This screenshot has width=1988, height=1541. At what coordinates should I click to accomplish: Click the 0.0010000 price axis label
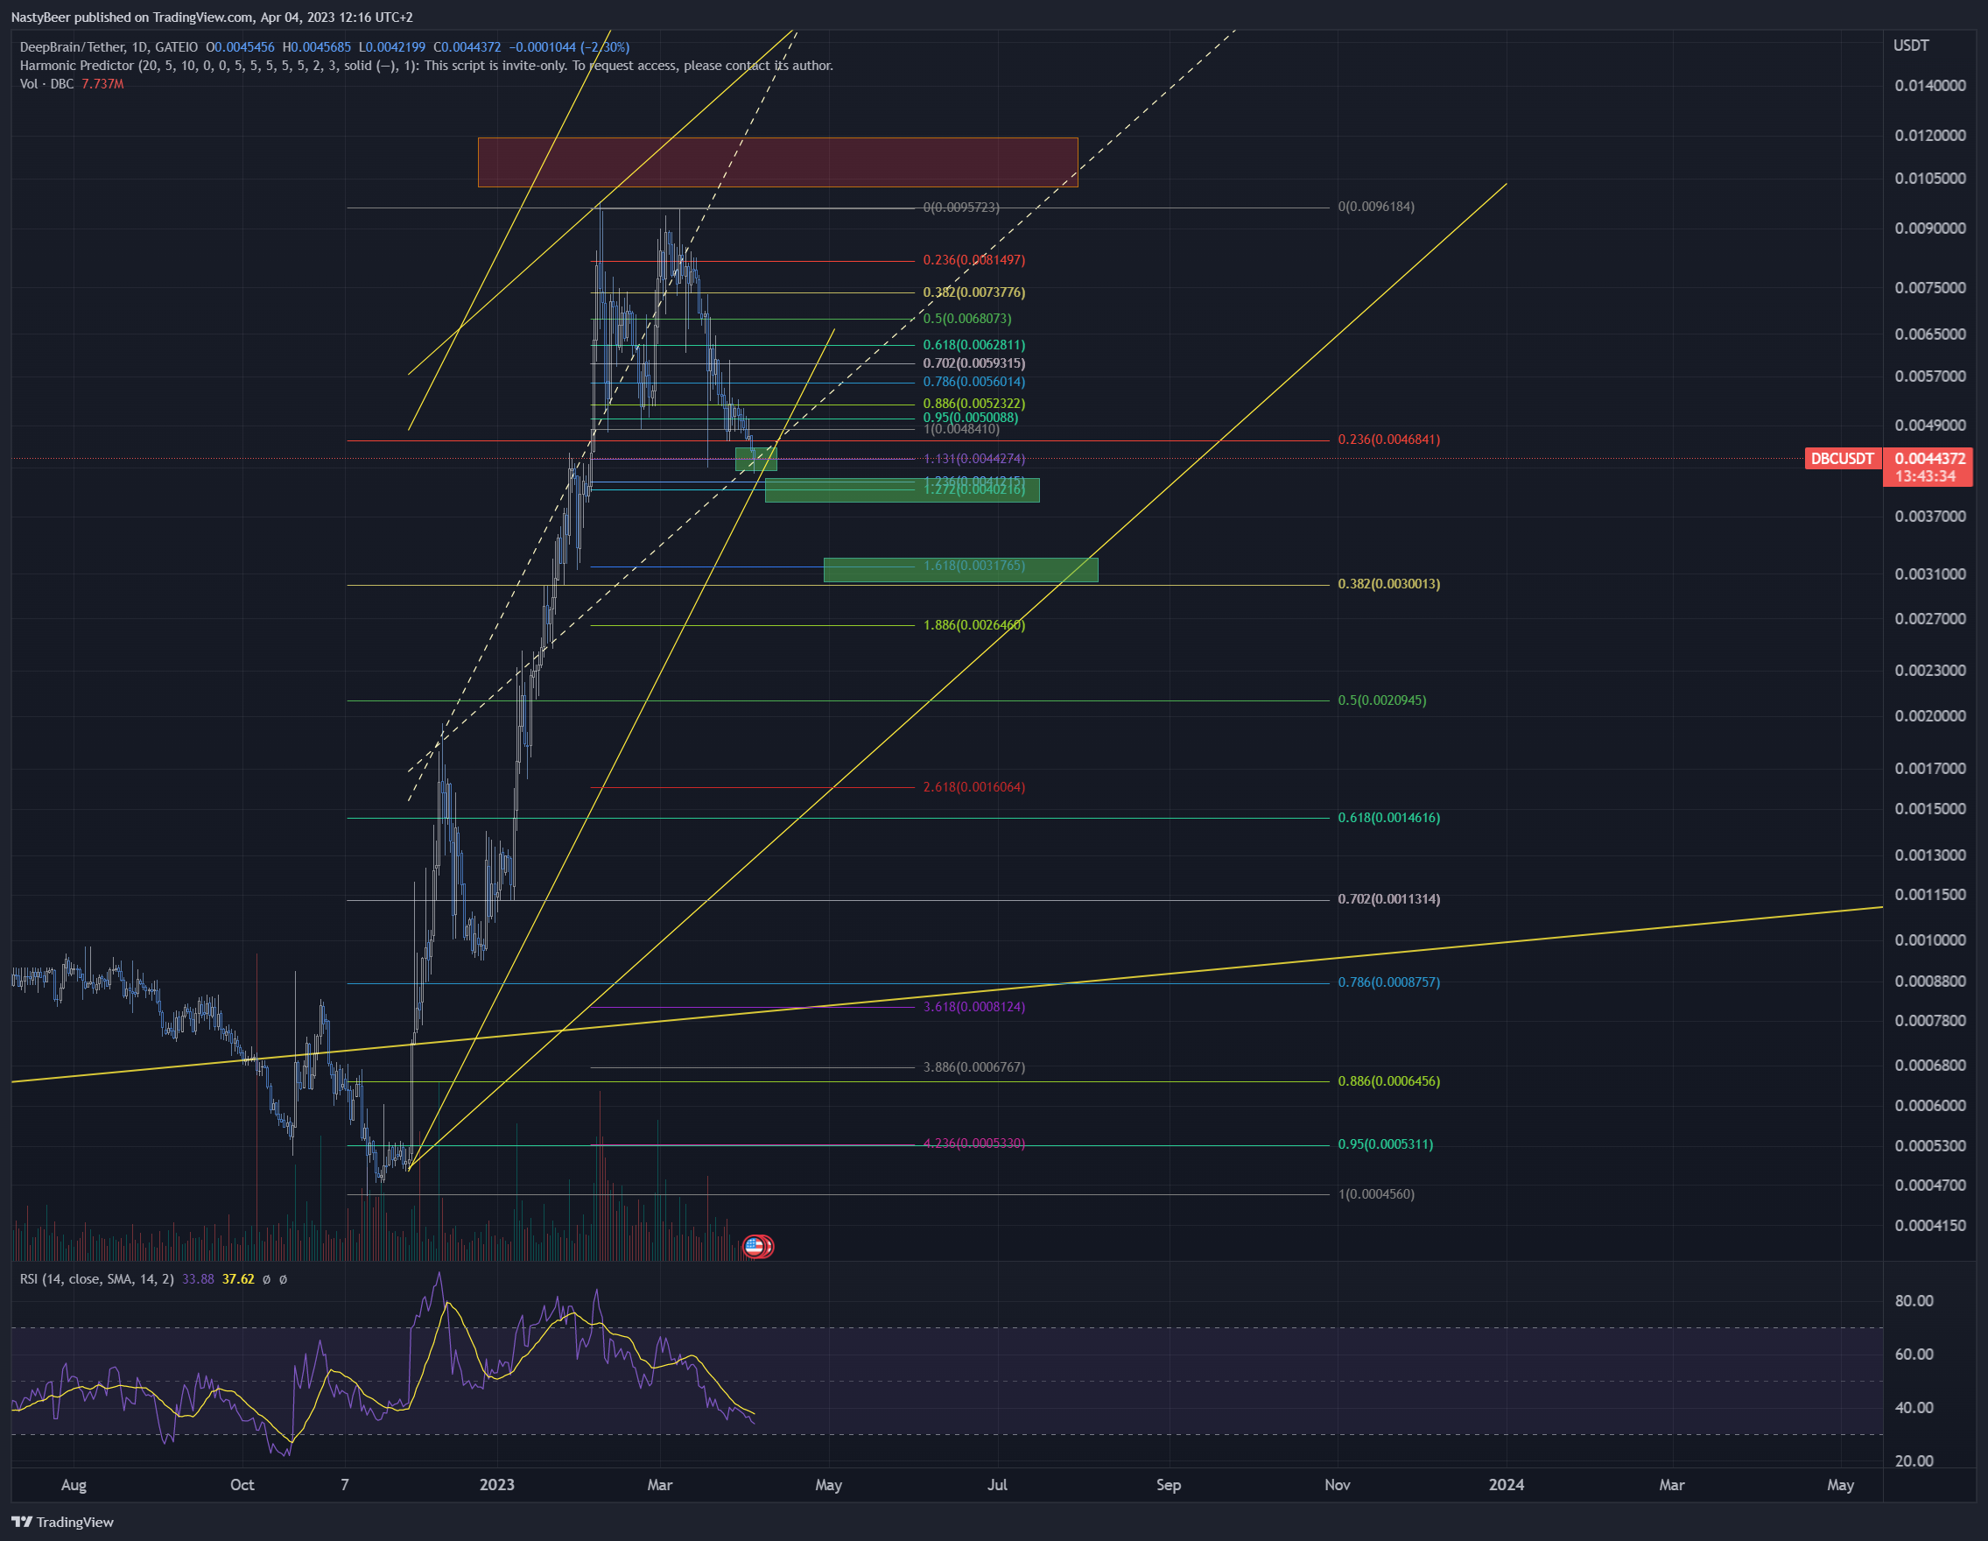1929,940
